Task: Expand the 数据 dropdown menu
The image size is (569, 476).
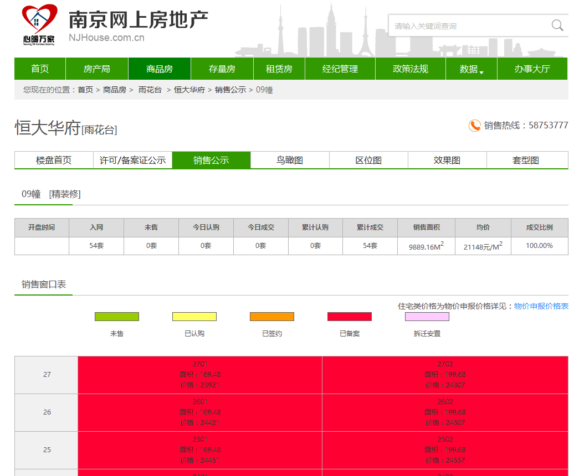Action: (471, 69)
